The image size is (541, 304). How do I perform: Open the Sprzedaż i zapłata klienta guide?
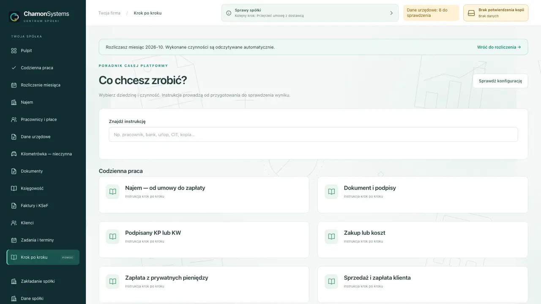pos(423,284)
